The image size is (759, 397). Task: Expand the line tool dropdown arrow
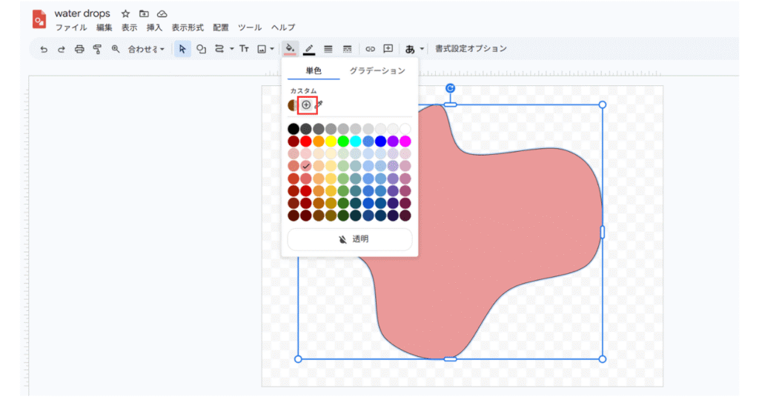click(x=231, y=49)
